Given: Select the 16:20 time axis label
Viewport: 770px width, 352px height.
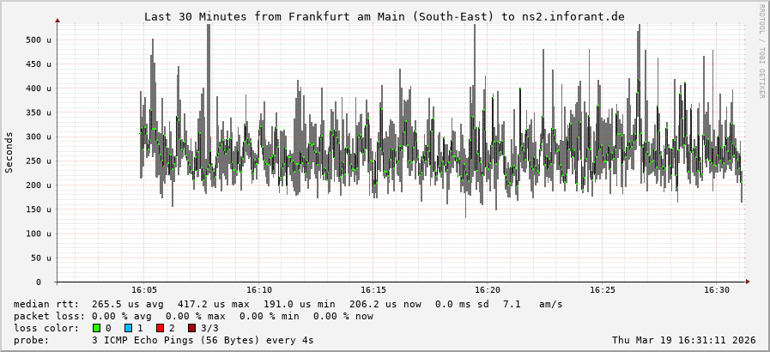Looking at the screenshot, I should point(487,290).
